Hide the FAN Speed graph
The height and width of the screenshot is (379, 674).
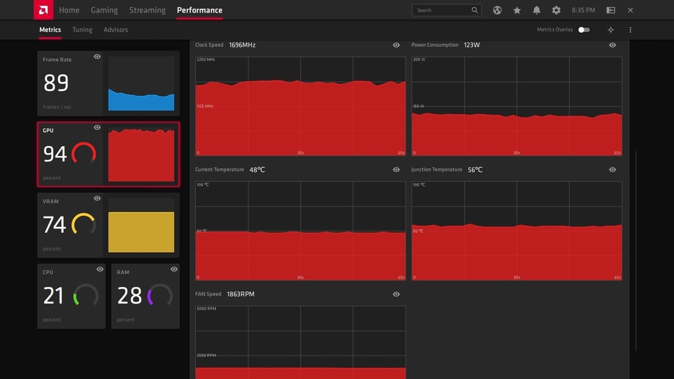[x=396, y=294]
